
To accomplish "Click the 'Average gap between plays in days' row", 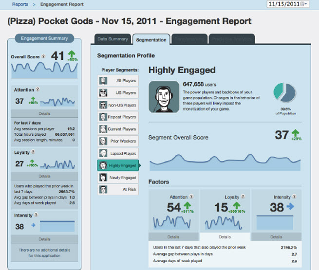I will point(225,254).
